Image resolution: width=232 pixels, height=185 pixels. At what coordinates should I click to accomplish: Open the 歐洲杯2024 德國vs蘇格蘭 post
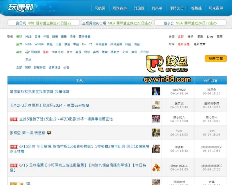(50, 106)
